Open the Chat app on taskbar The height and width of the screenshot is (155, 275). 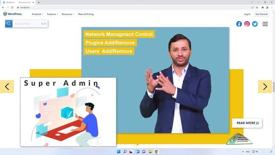click(144, 152)
